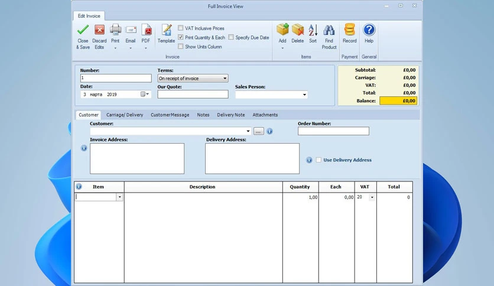Switch to Carriage/ Delivery tab
The image size is (494, 286).
click(125, 115)
